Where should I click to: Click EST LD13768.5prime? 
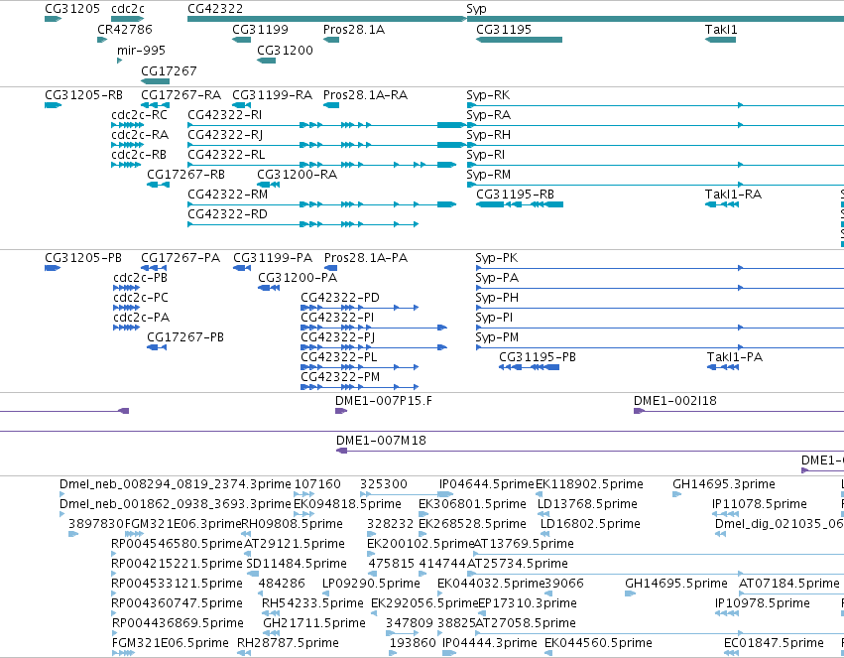point(587,504)
